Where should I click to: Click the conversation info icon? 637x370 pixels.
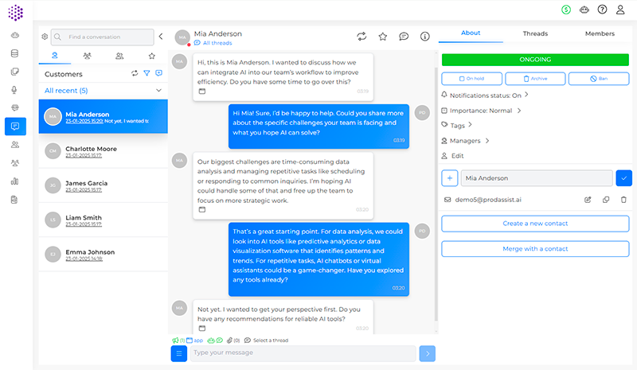coord(425,37)
